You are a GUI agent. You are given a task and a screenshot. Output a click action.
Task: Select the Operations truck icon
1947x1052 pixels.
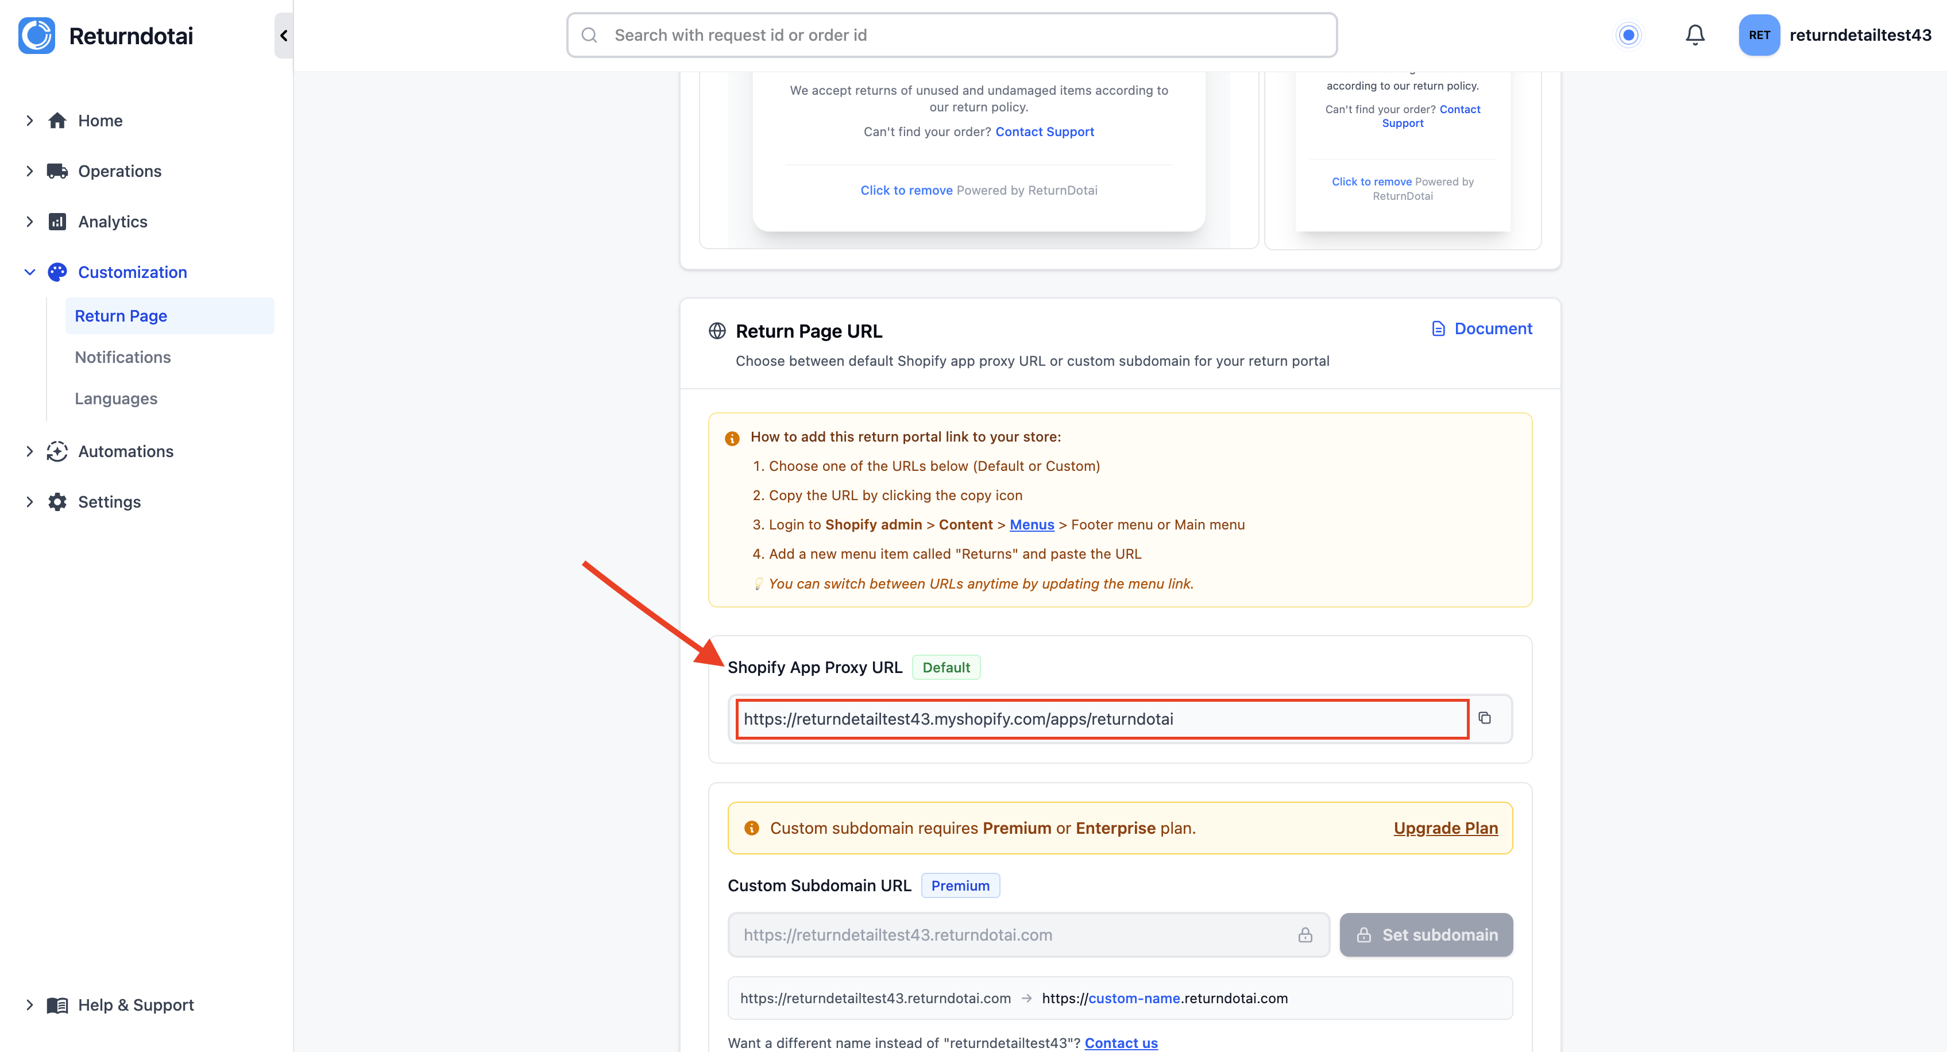click(57, 171)
